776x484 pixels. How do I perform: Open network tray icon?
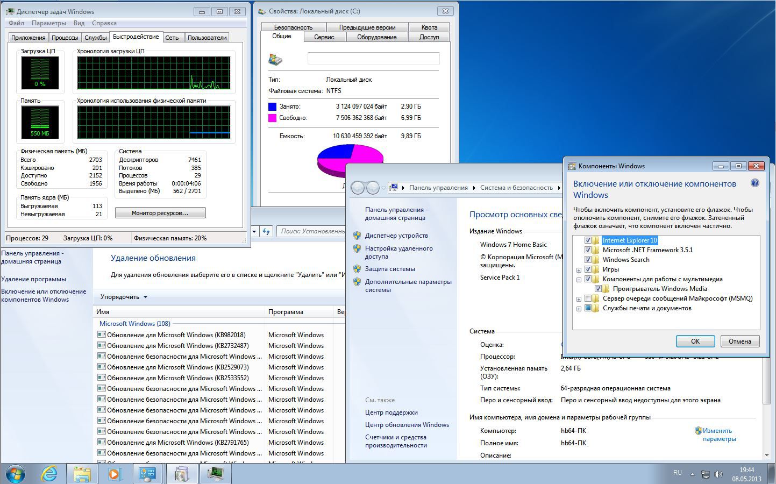coord(705,474)
